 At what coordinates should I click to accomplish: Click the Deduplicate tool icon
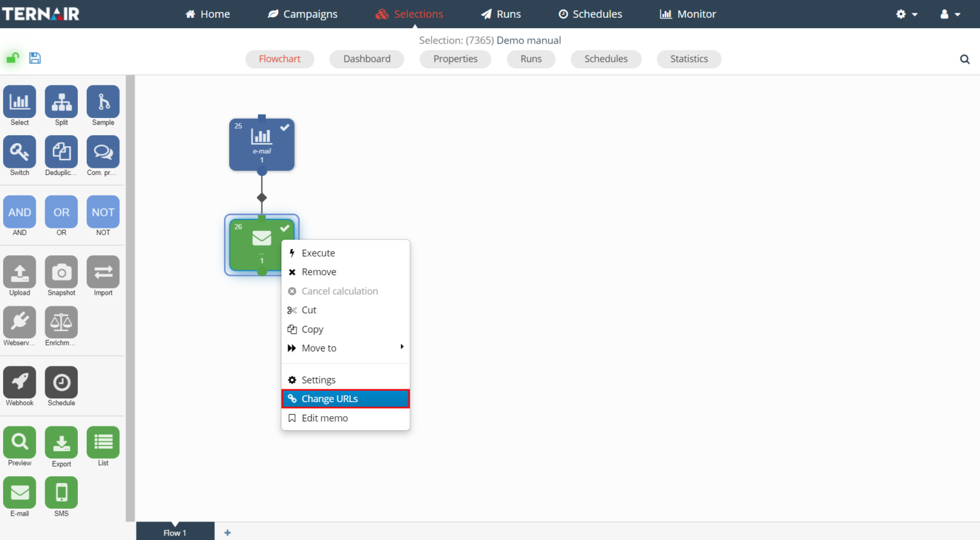pyautogui.click(x=61, y=152)
